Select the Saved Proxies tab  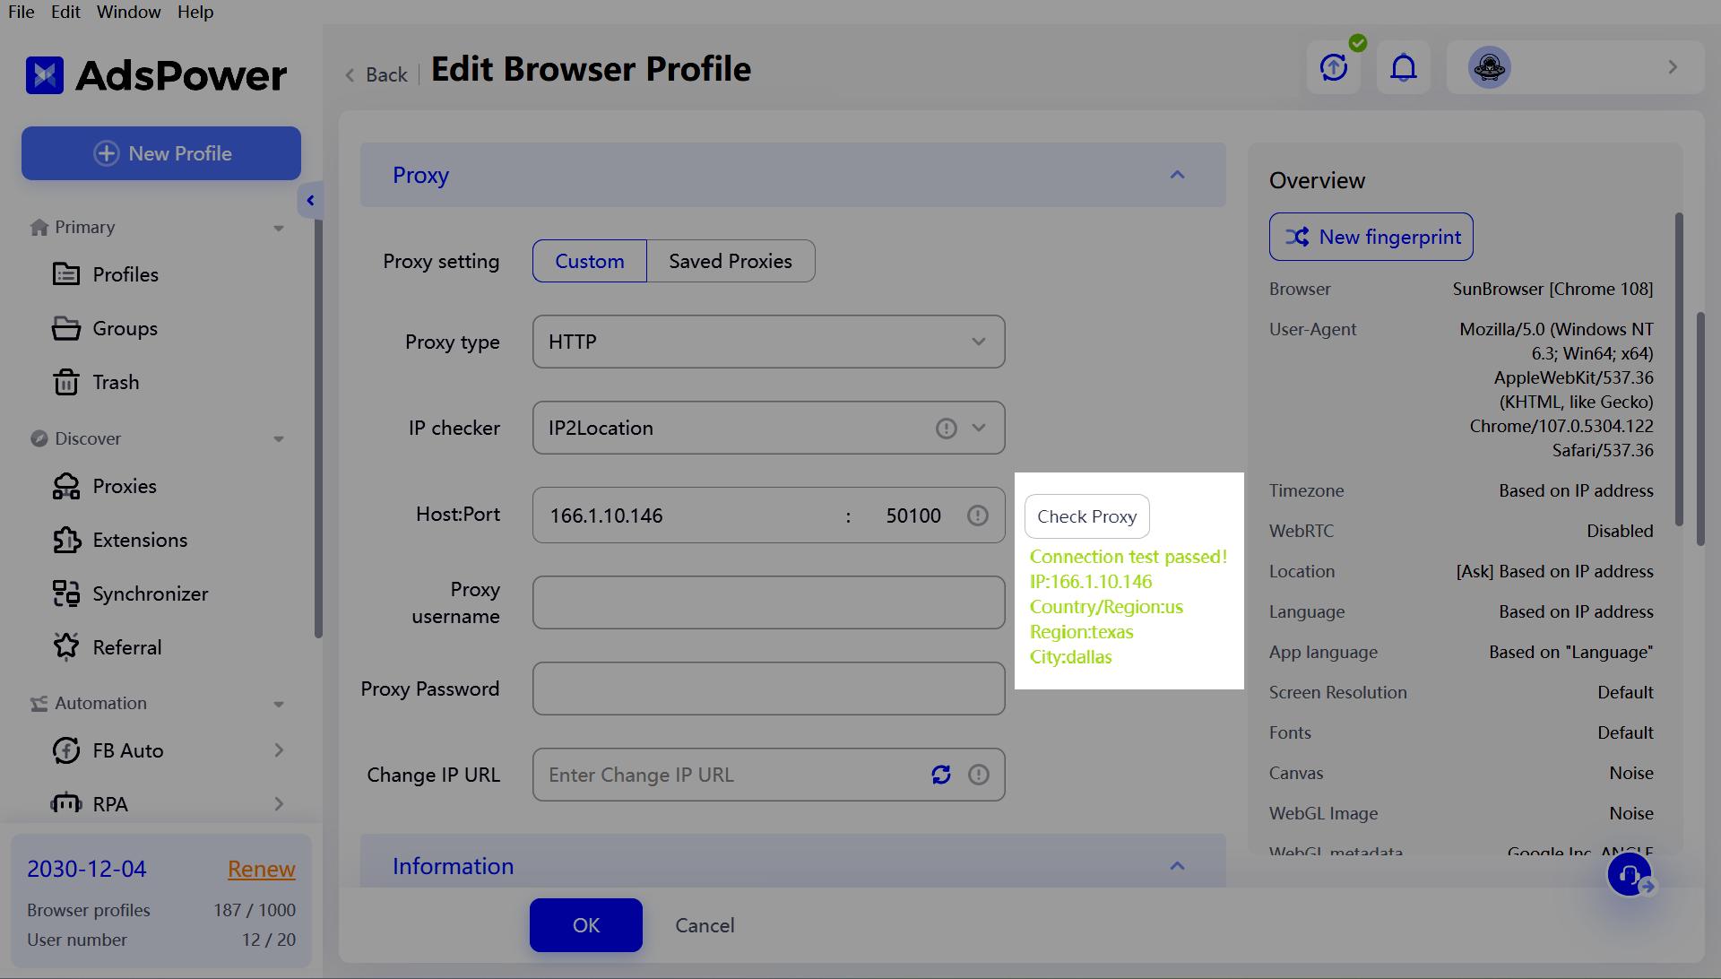pos(730,261)
